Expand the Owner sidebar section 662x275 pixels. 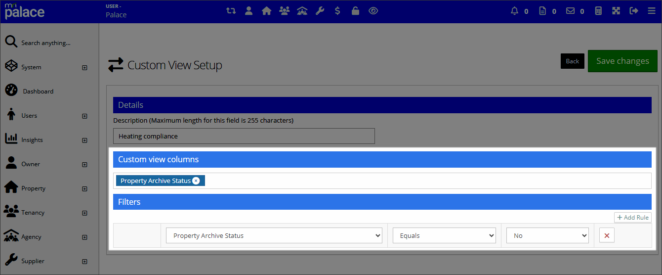click(x=84, y=165)
